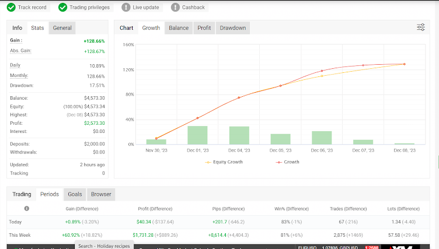Open the Trading privileges label
This screenshot has height=249, width=439.
(x=89, y=7)
